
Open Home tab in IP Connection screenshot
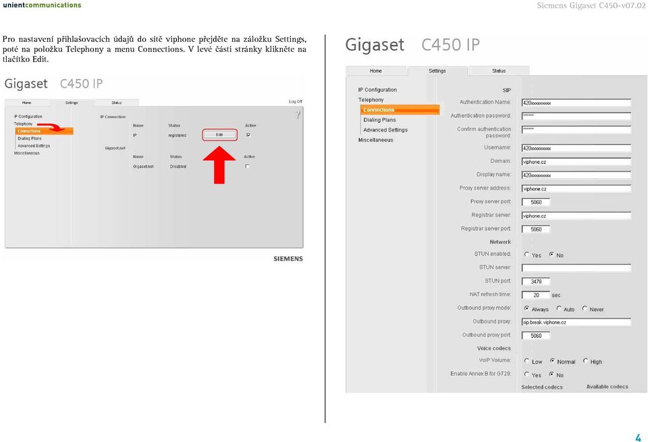click(x=27, y=103)
